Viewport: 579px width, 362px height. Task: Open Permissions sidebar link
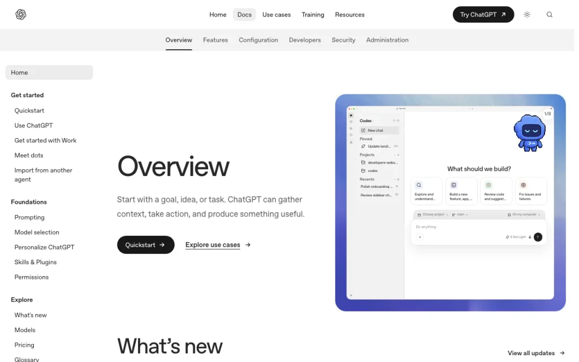[32, 277]
